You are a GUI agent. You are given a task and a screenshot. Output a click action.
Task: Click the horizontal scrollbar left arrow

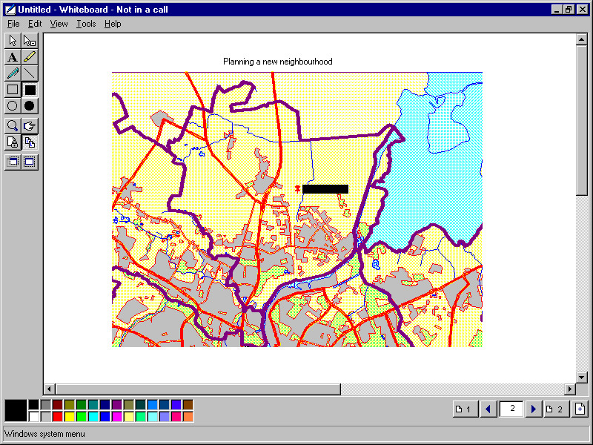click(49, 389)
